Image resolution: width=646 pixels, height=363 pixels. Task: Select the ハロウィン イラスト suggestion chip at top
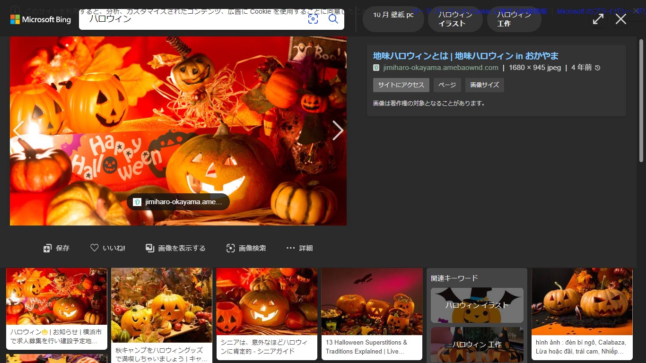click(x=455, y=19)
